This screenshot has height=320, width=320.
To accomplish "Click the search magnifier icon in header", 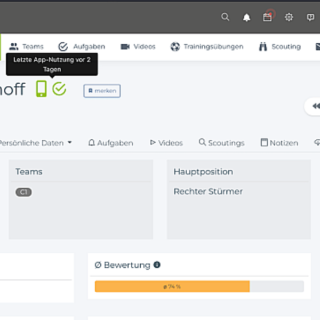I will point(225,17).
